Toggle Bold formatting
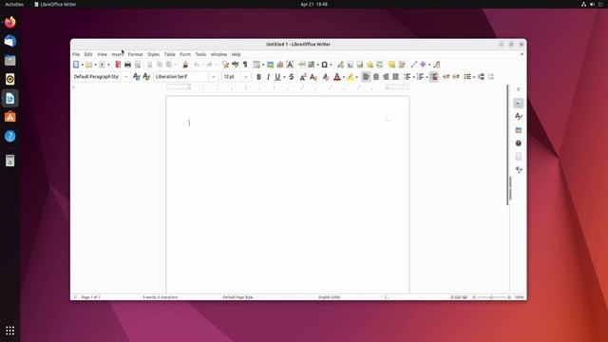The height and width of the screenshot is (342, 608). (258, 77)
